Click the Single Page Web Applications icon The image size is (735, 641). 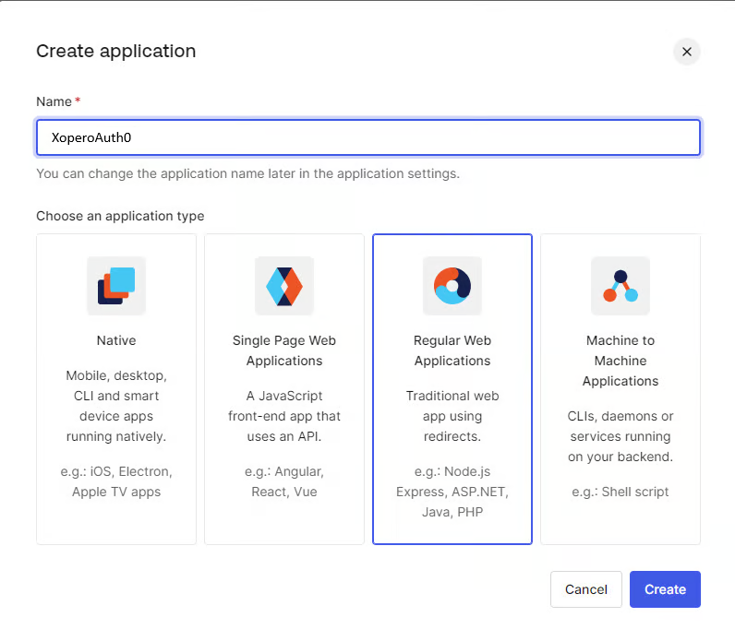pyautogui.click(x=284, y=286)
